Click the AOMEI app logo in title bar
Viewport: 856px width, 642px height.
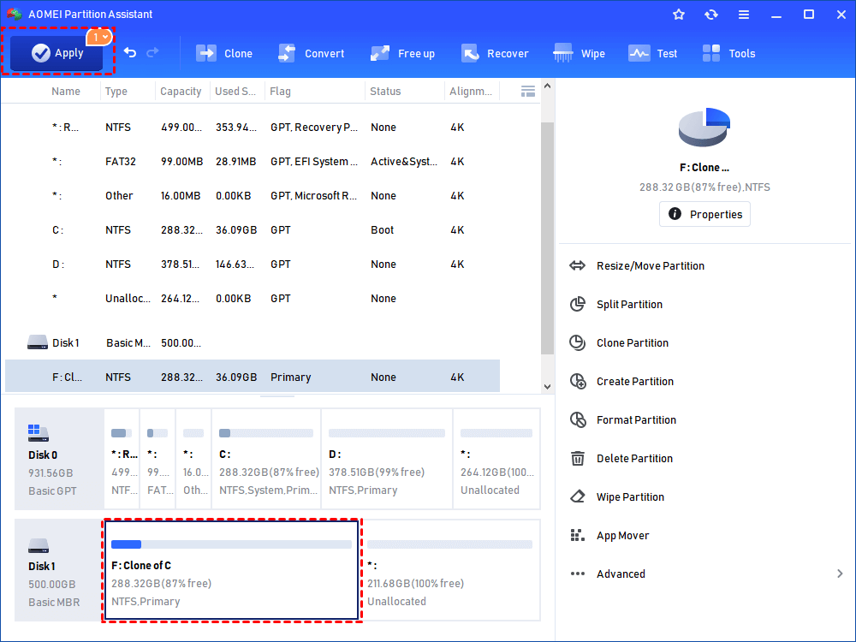(x=15, y=15)
